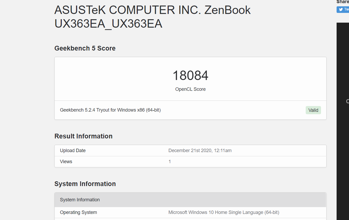Click the Result Information heading
Image resolution: width=349 pixels, height=220 pixels.
pos(83,136)
